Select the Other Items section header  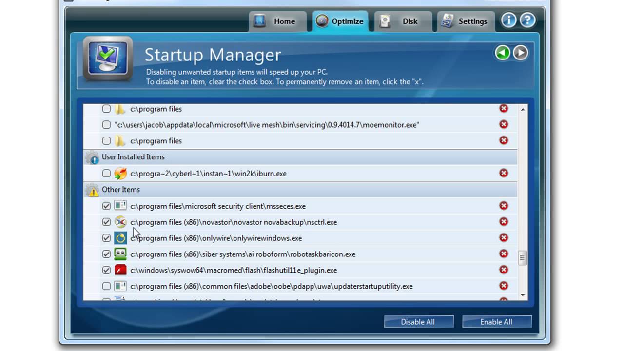[300, 190]
